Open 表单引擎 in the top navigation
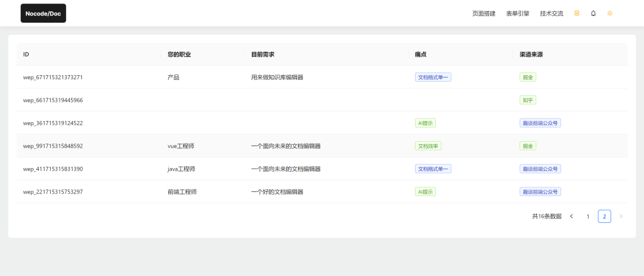644x276 pixels. tap(517, 13)
